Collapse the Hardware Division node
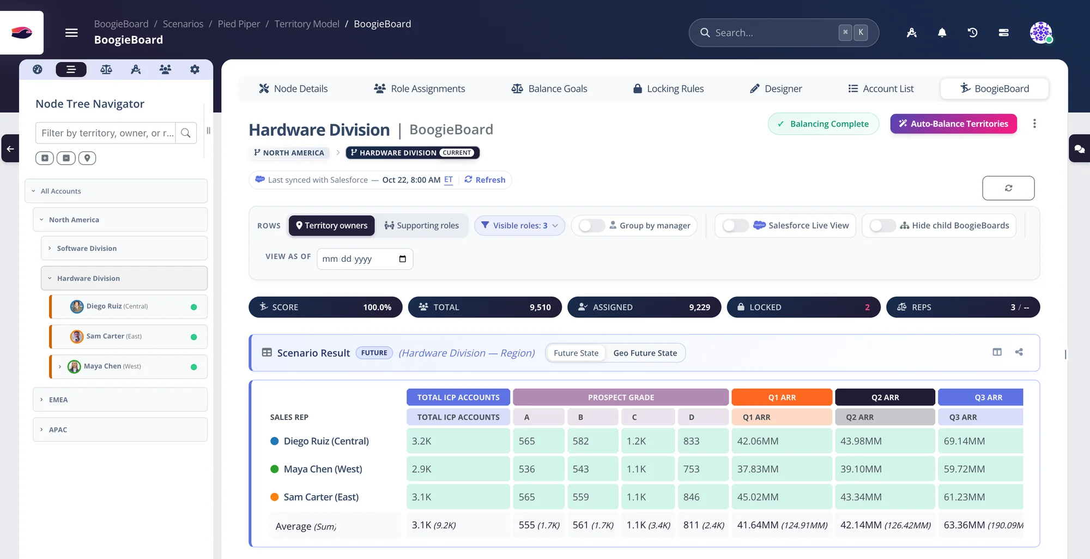 point(50,278)
